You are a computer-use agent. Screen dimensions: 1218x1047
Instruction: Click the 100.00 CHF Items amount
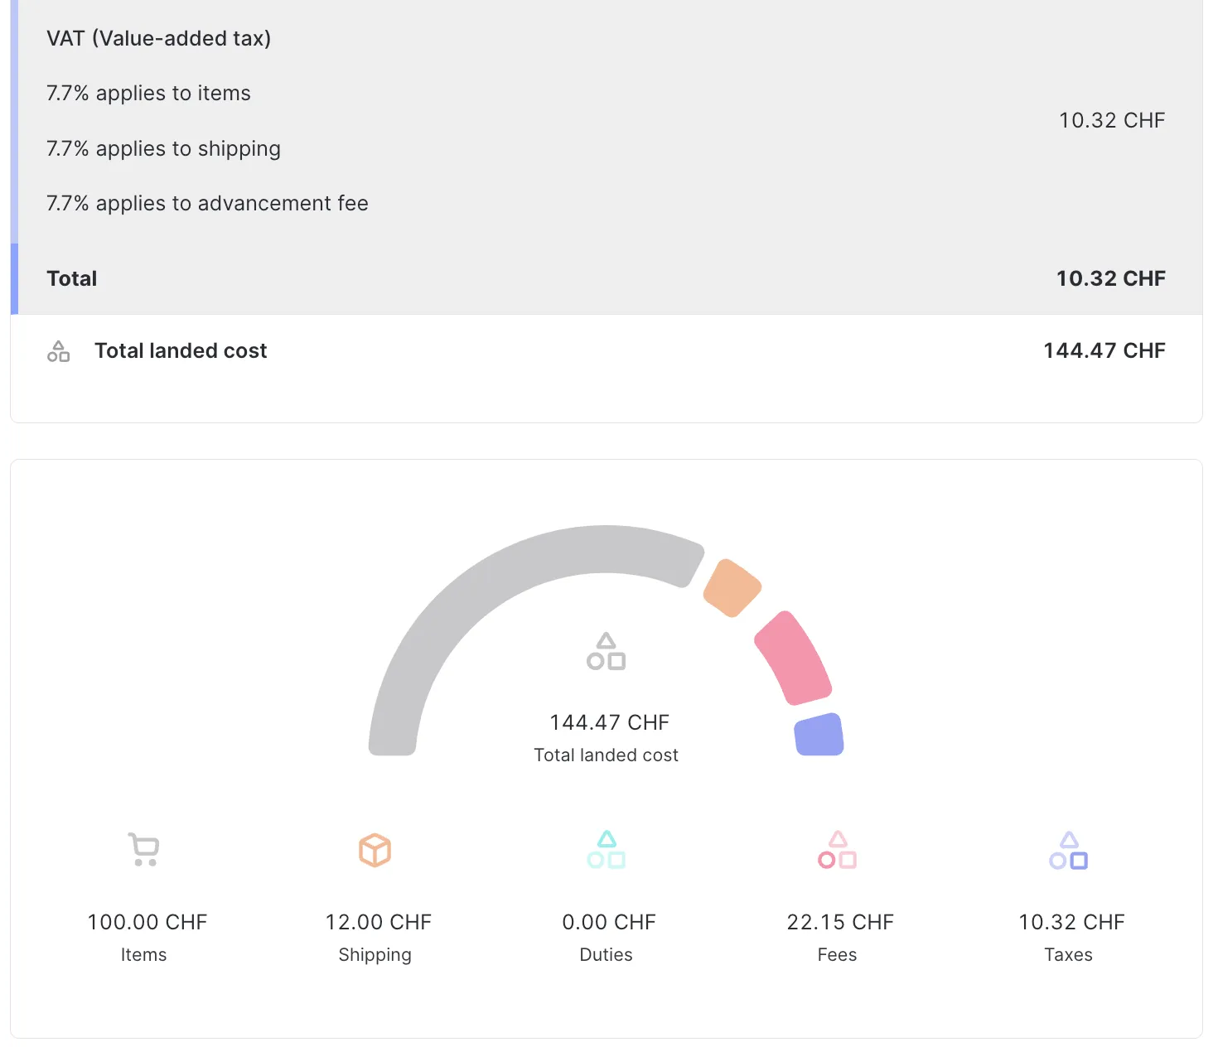[x=147, y=922]
